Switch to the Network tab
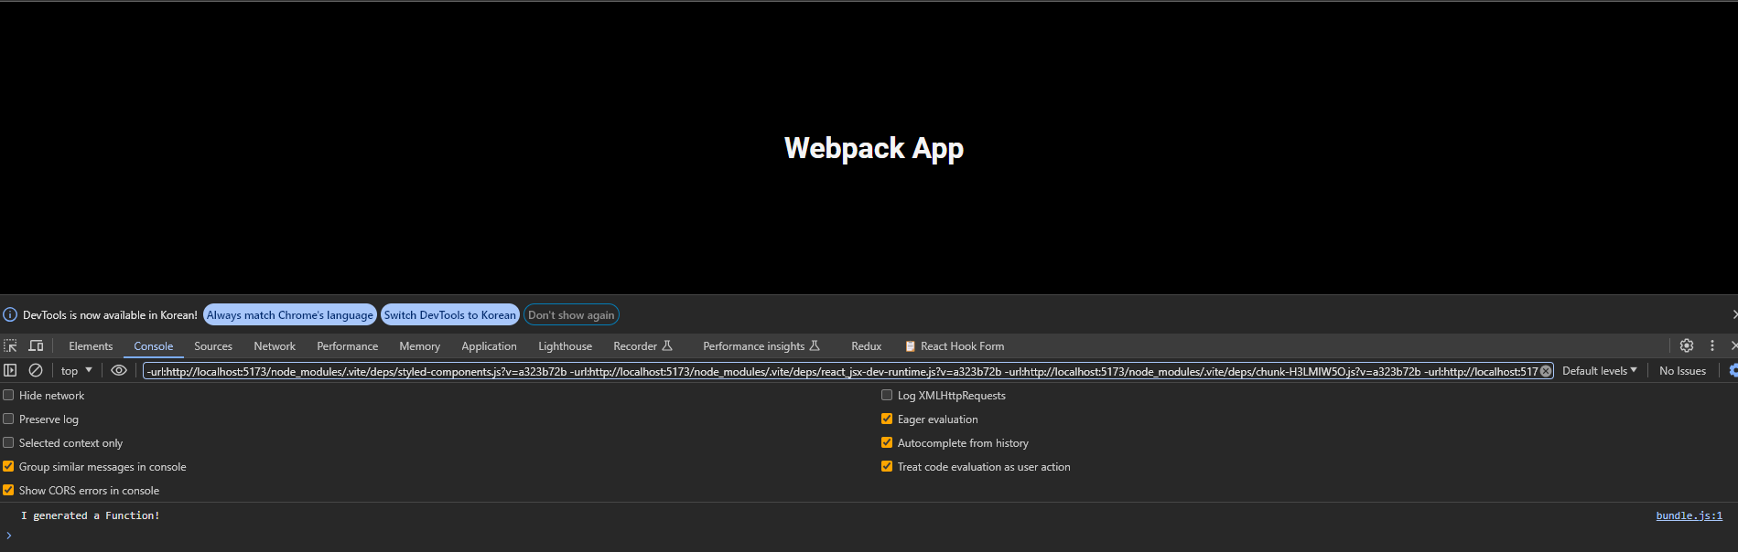 click(x=275, y=345)
